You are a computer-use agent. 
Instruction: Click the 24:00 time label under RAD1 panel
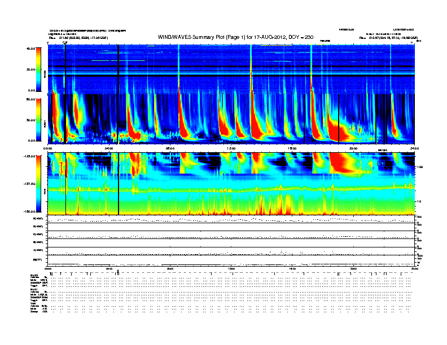[x=414, y=148]
